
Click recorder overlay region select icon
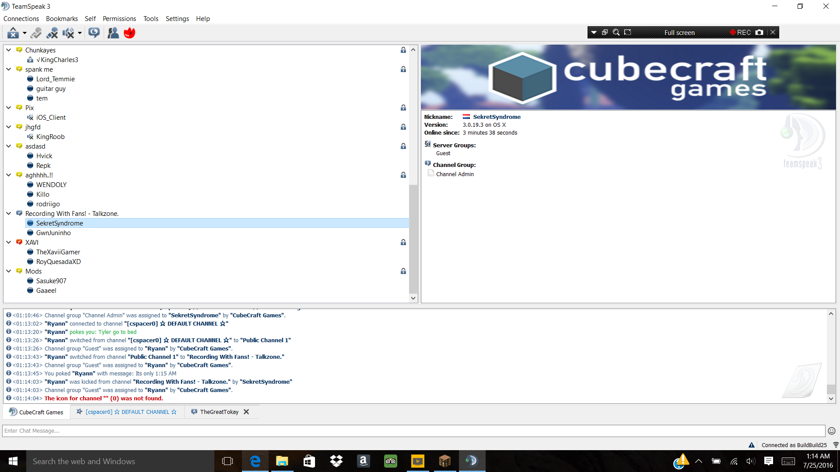627,32
